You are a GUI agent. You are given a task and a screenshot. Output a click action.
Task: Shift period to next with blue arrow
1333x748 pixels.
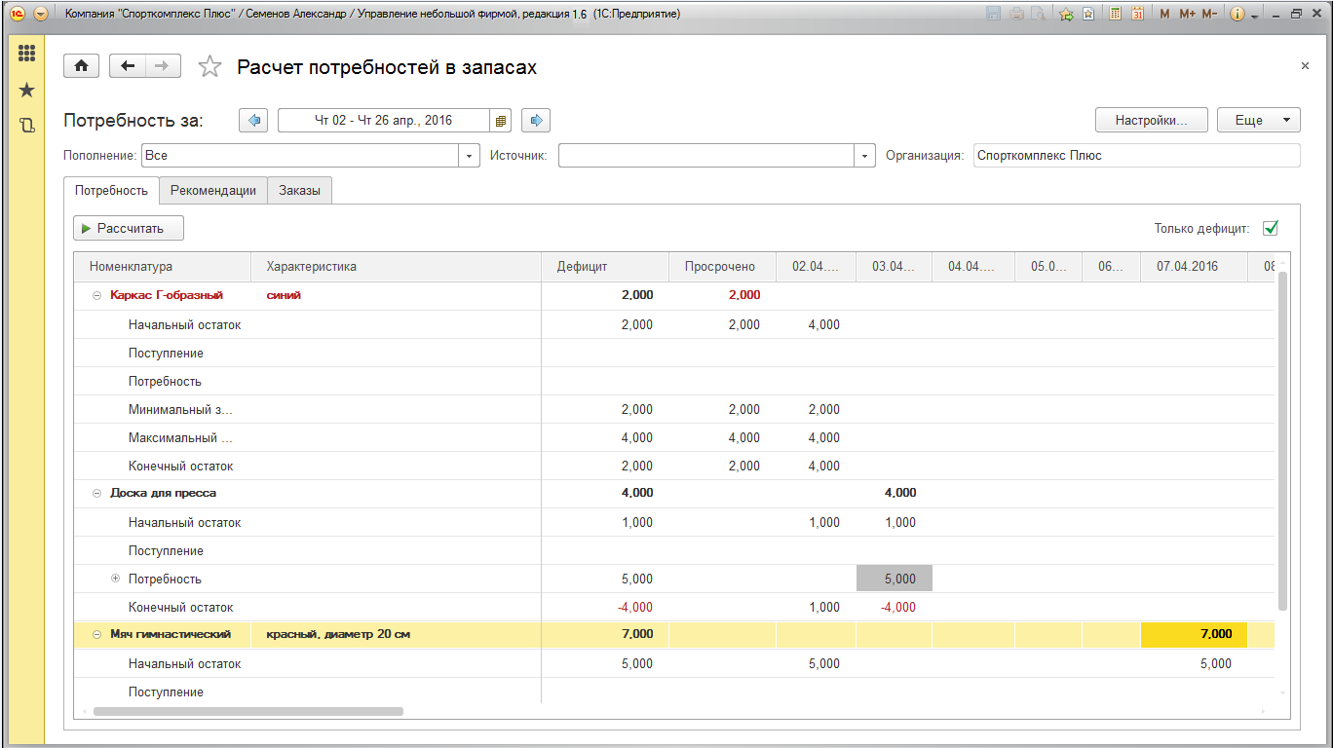[536, 120]
